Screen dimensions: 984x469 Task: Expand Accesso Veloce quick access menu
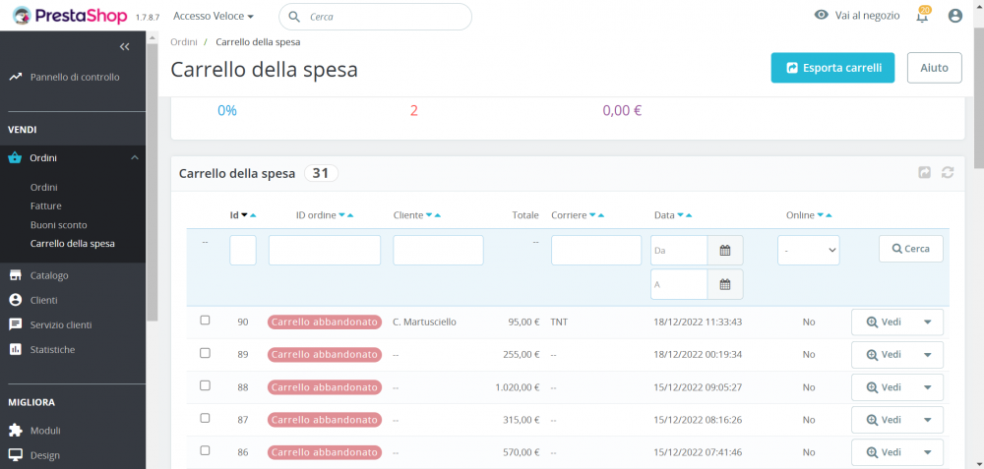click(214, 17)
